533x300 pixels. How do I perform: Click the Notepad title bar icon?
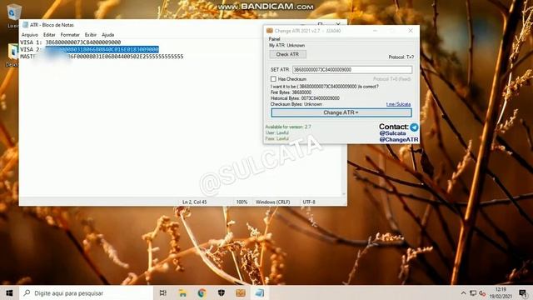point(25,25)
